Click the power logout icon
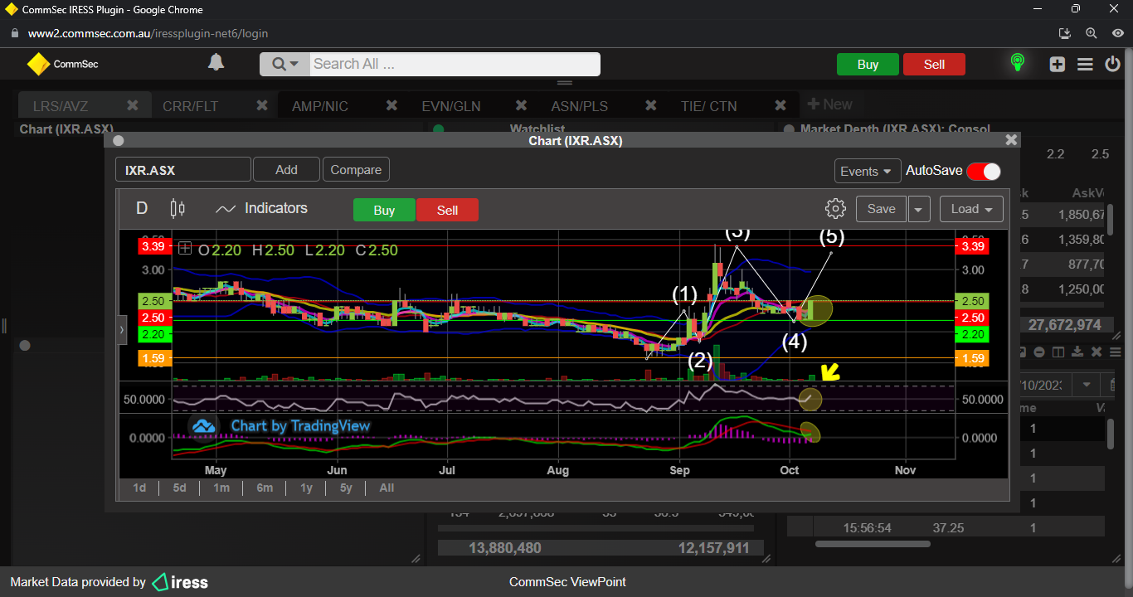The image size is (1133, 597). (1112, 64)
